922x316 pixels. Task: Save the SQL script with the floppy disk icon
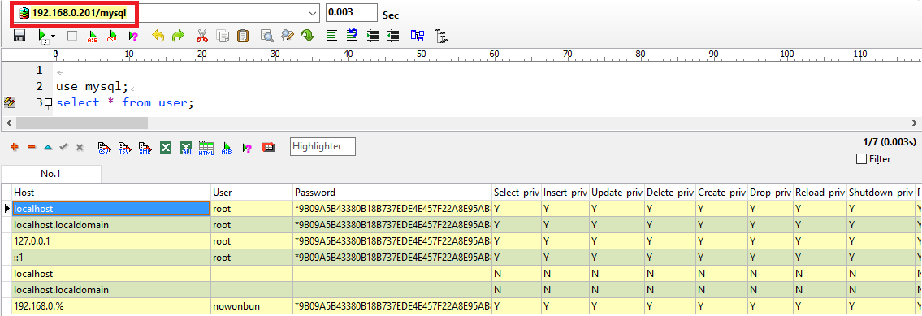pos(19,36)
